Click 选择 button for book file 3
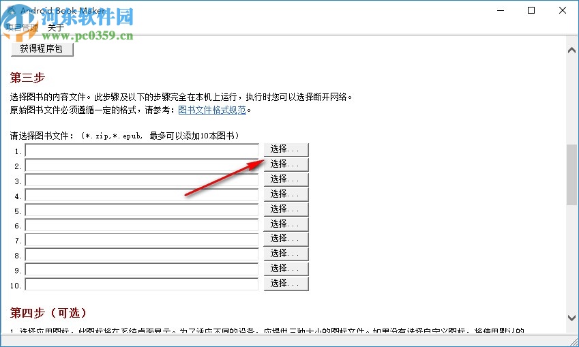Screen dimensions: 579x347 click(x=286, y=179)
